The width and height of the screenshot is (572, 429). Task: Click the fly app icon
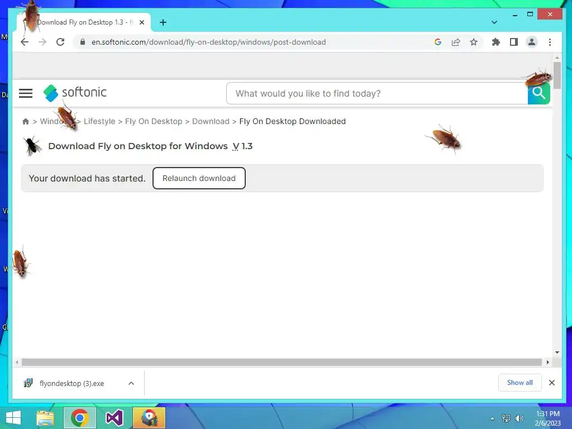[x=32, y=146]
